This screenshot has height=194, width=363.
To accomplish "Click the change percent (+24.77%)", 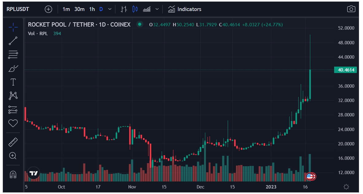I will [x=272, y=25].
